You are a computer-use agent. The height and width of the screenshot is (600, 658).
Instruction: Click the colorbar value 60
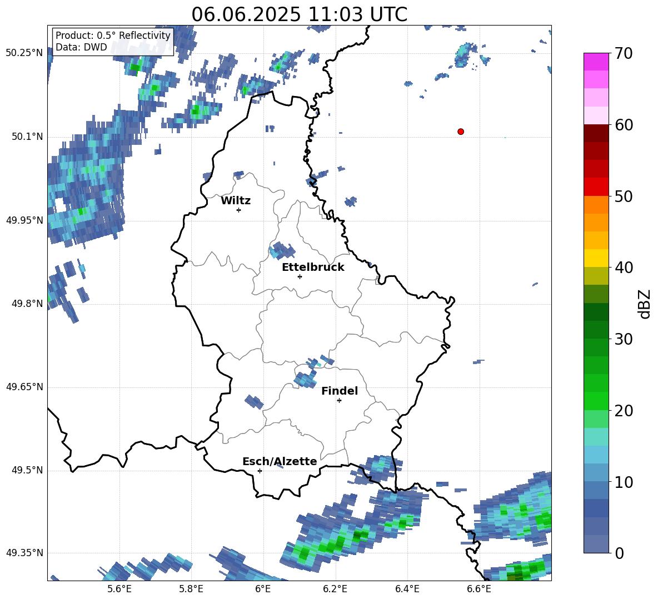tap(623, 125)
